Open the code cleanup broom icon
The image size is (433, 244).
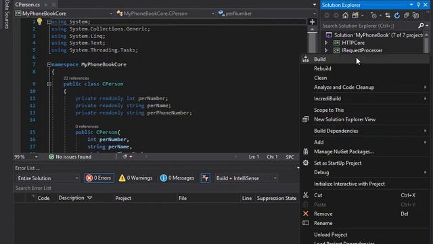click(x=125, y=157)
